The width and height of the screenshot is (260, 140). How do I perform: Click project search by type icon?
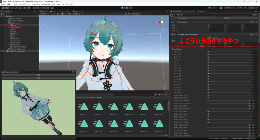pos(155,95)
